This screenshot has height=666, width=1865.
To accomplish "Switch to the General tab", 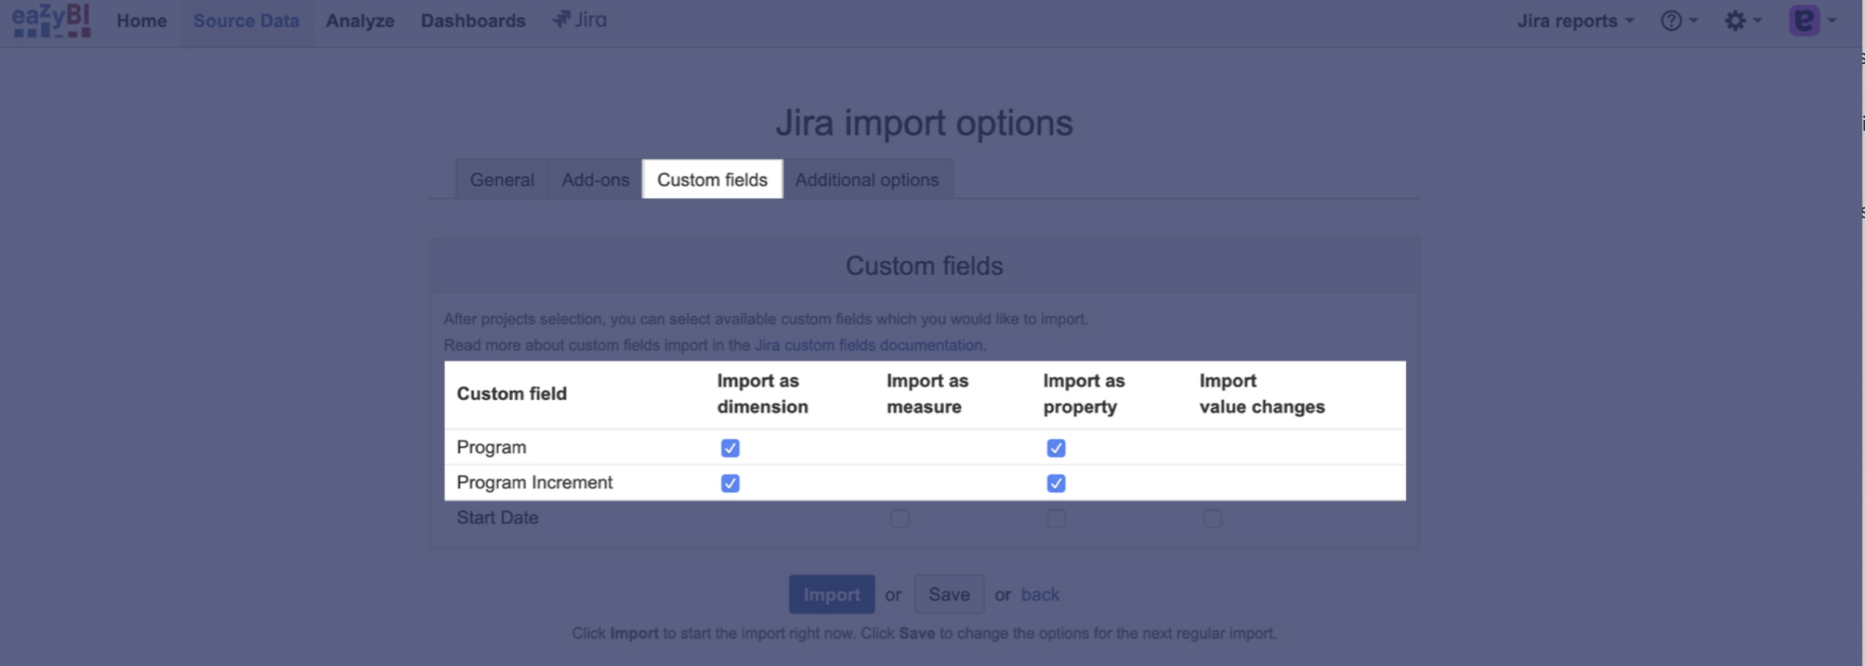I will point(501,180).
